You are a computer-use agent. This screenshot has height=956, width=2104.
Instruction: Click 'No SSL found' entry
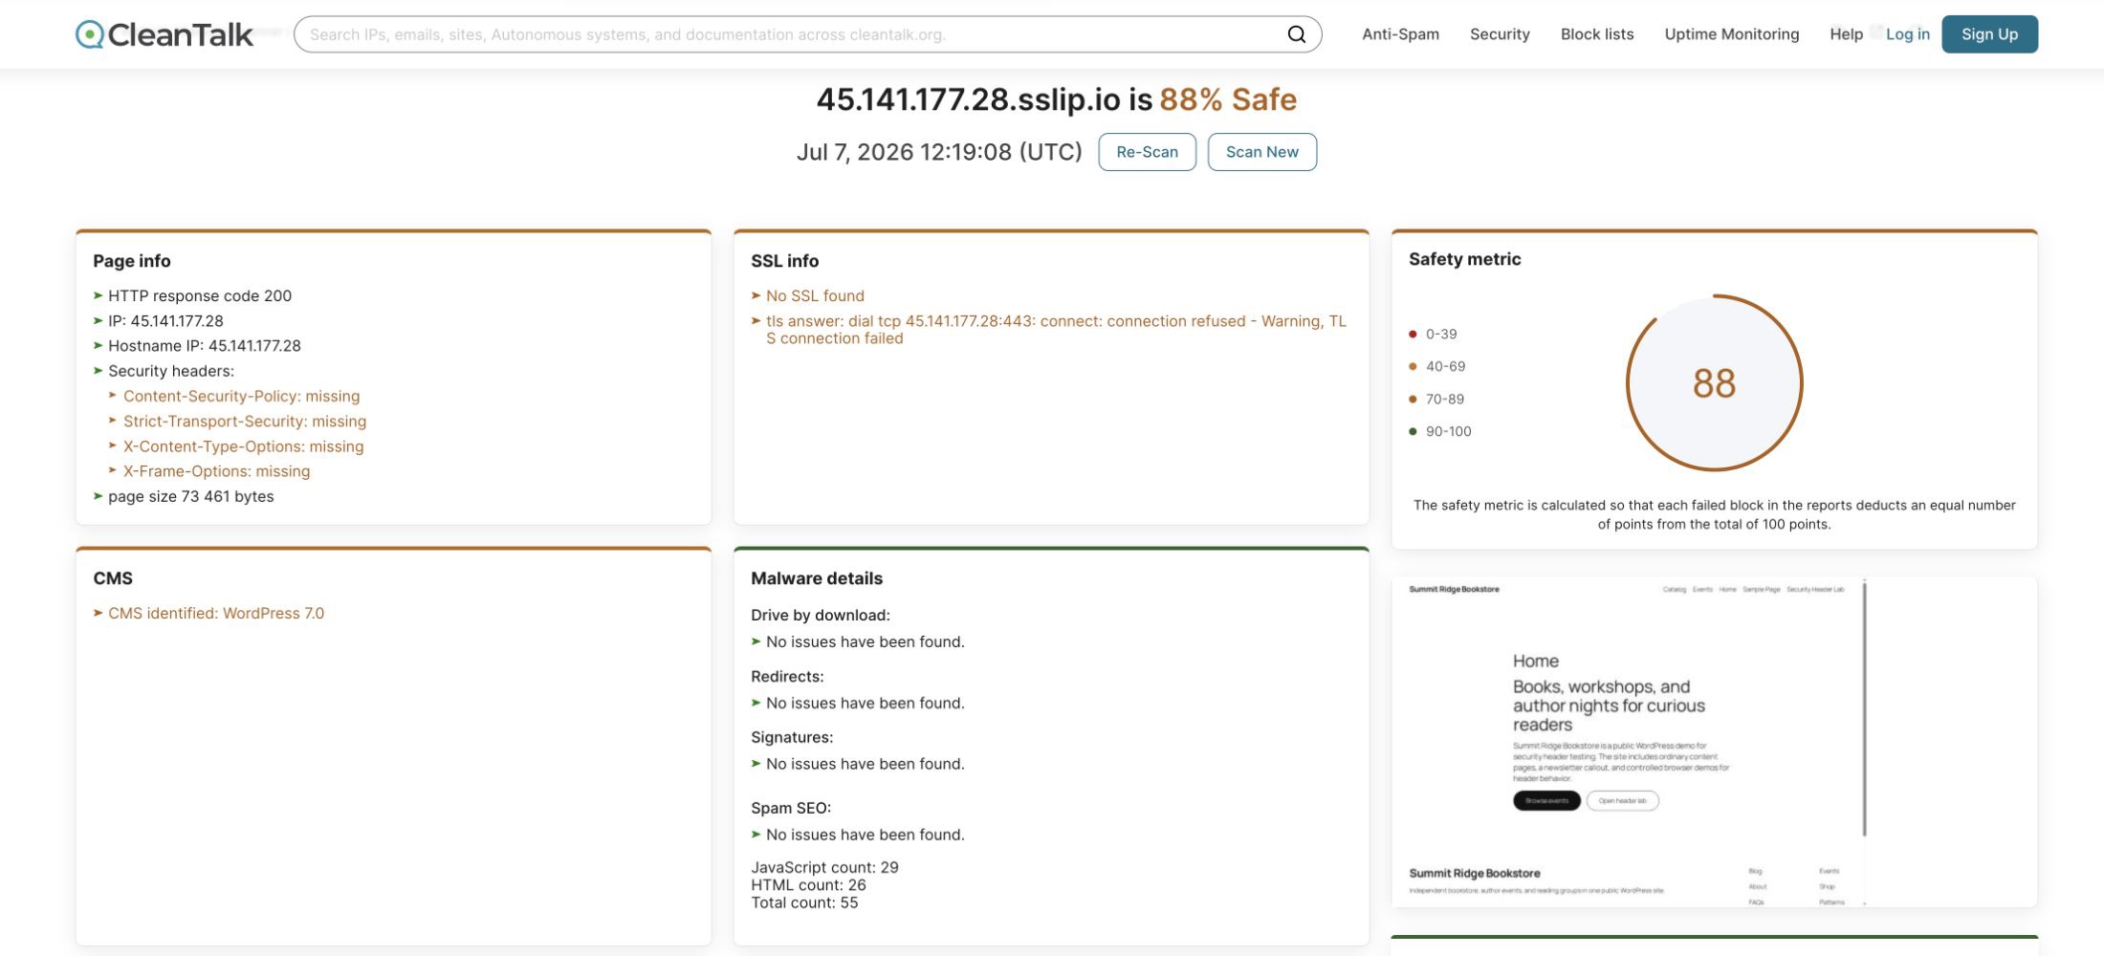tap(815, 296)
